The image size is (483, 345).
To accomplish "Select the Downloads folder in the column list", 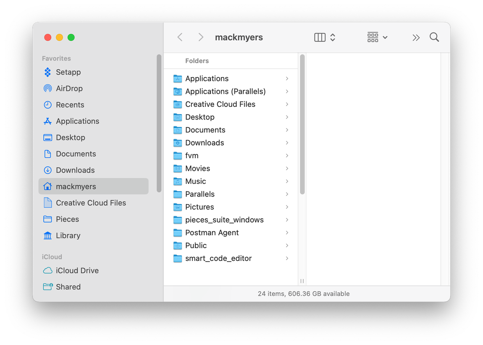I will click(x=205, y=143).
